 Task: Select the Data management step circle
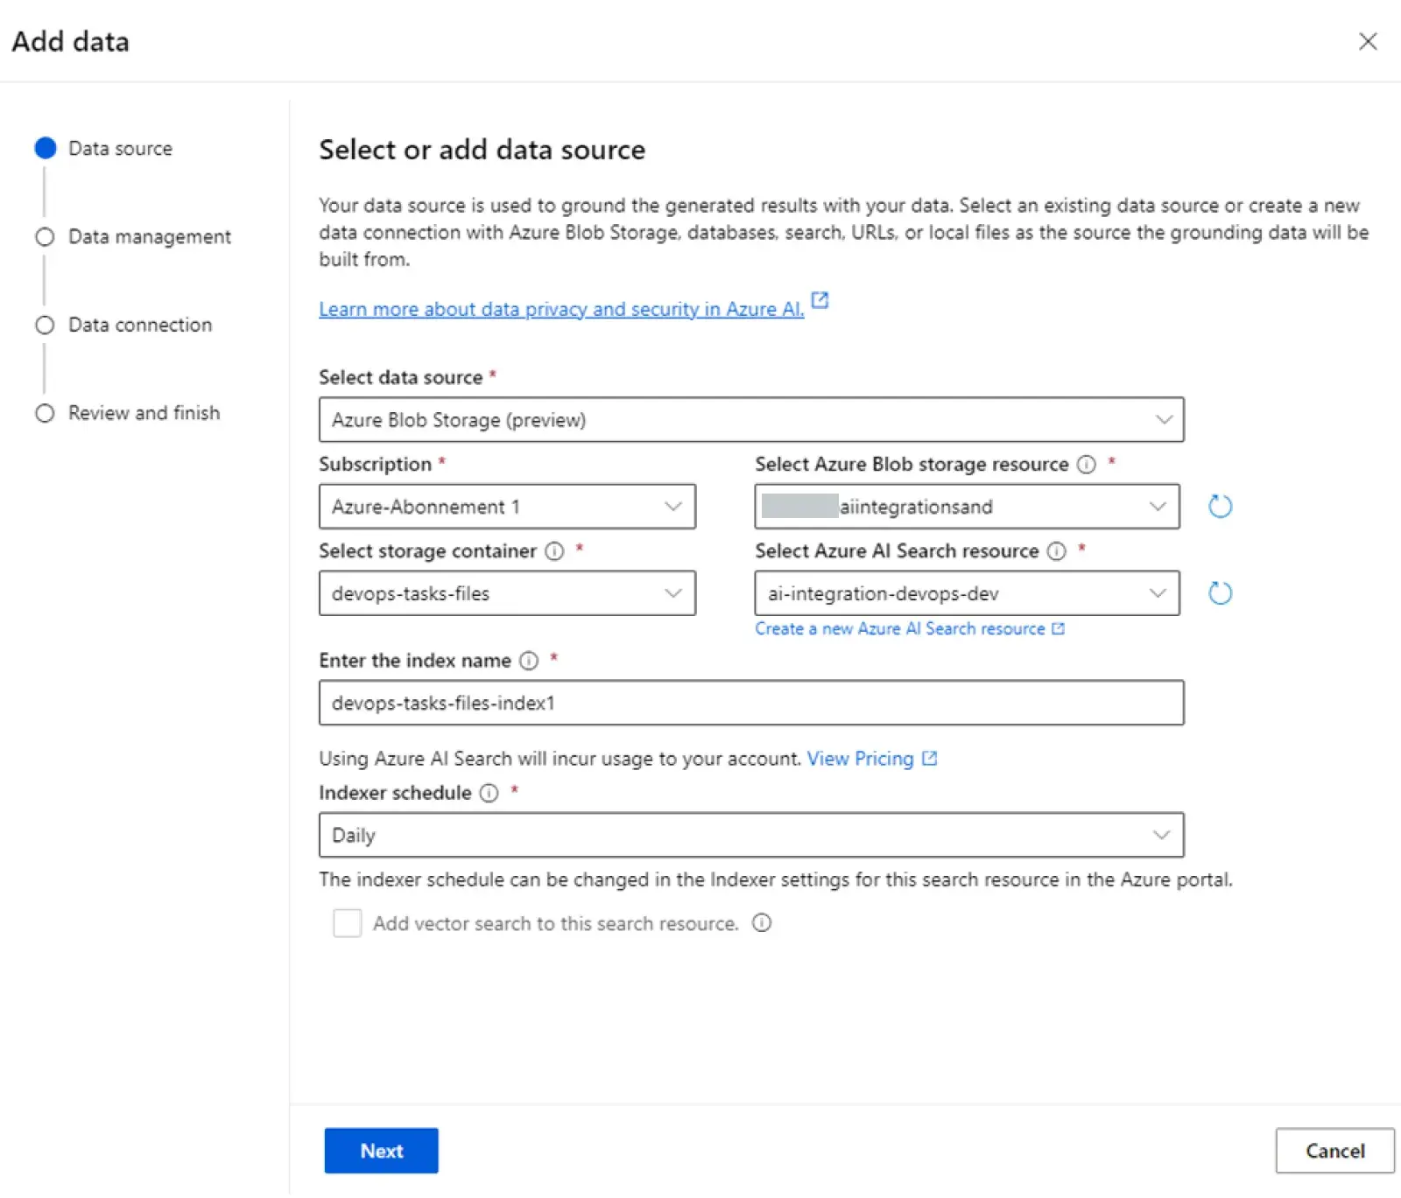pos(45,237)
